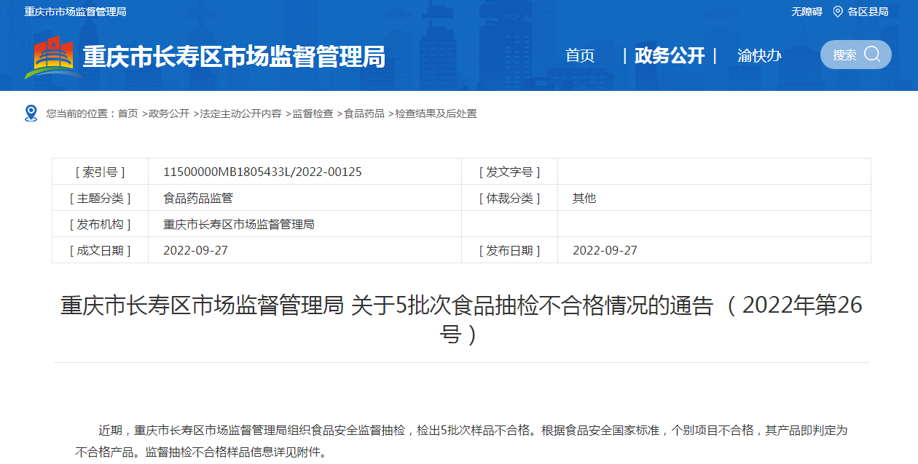Go to 首页 in the breadcrumb
Image resolution: width=918 pixels, height=464 pixels.
(127, 113)
